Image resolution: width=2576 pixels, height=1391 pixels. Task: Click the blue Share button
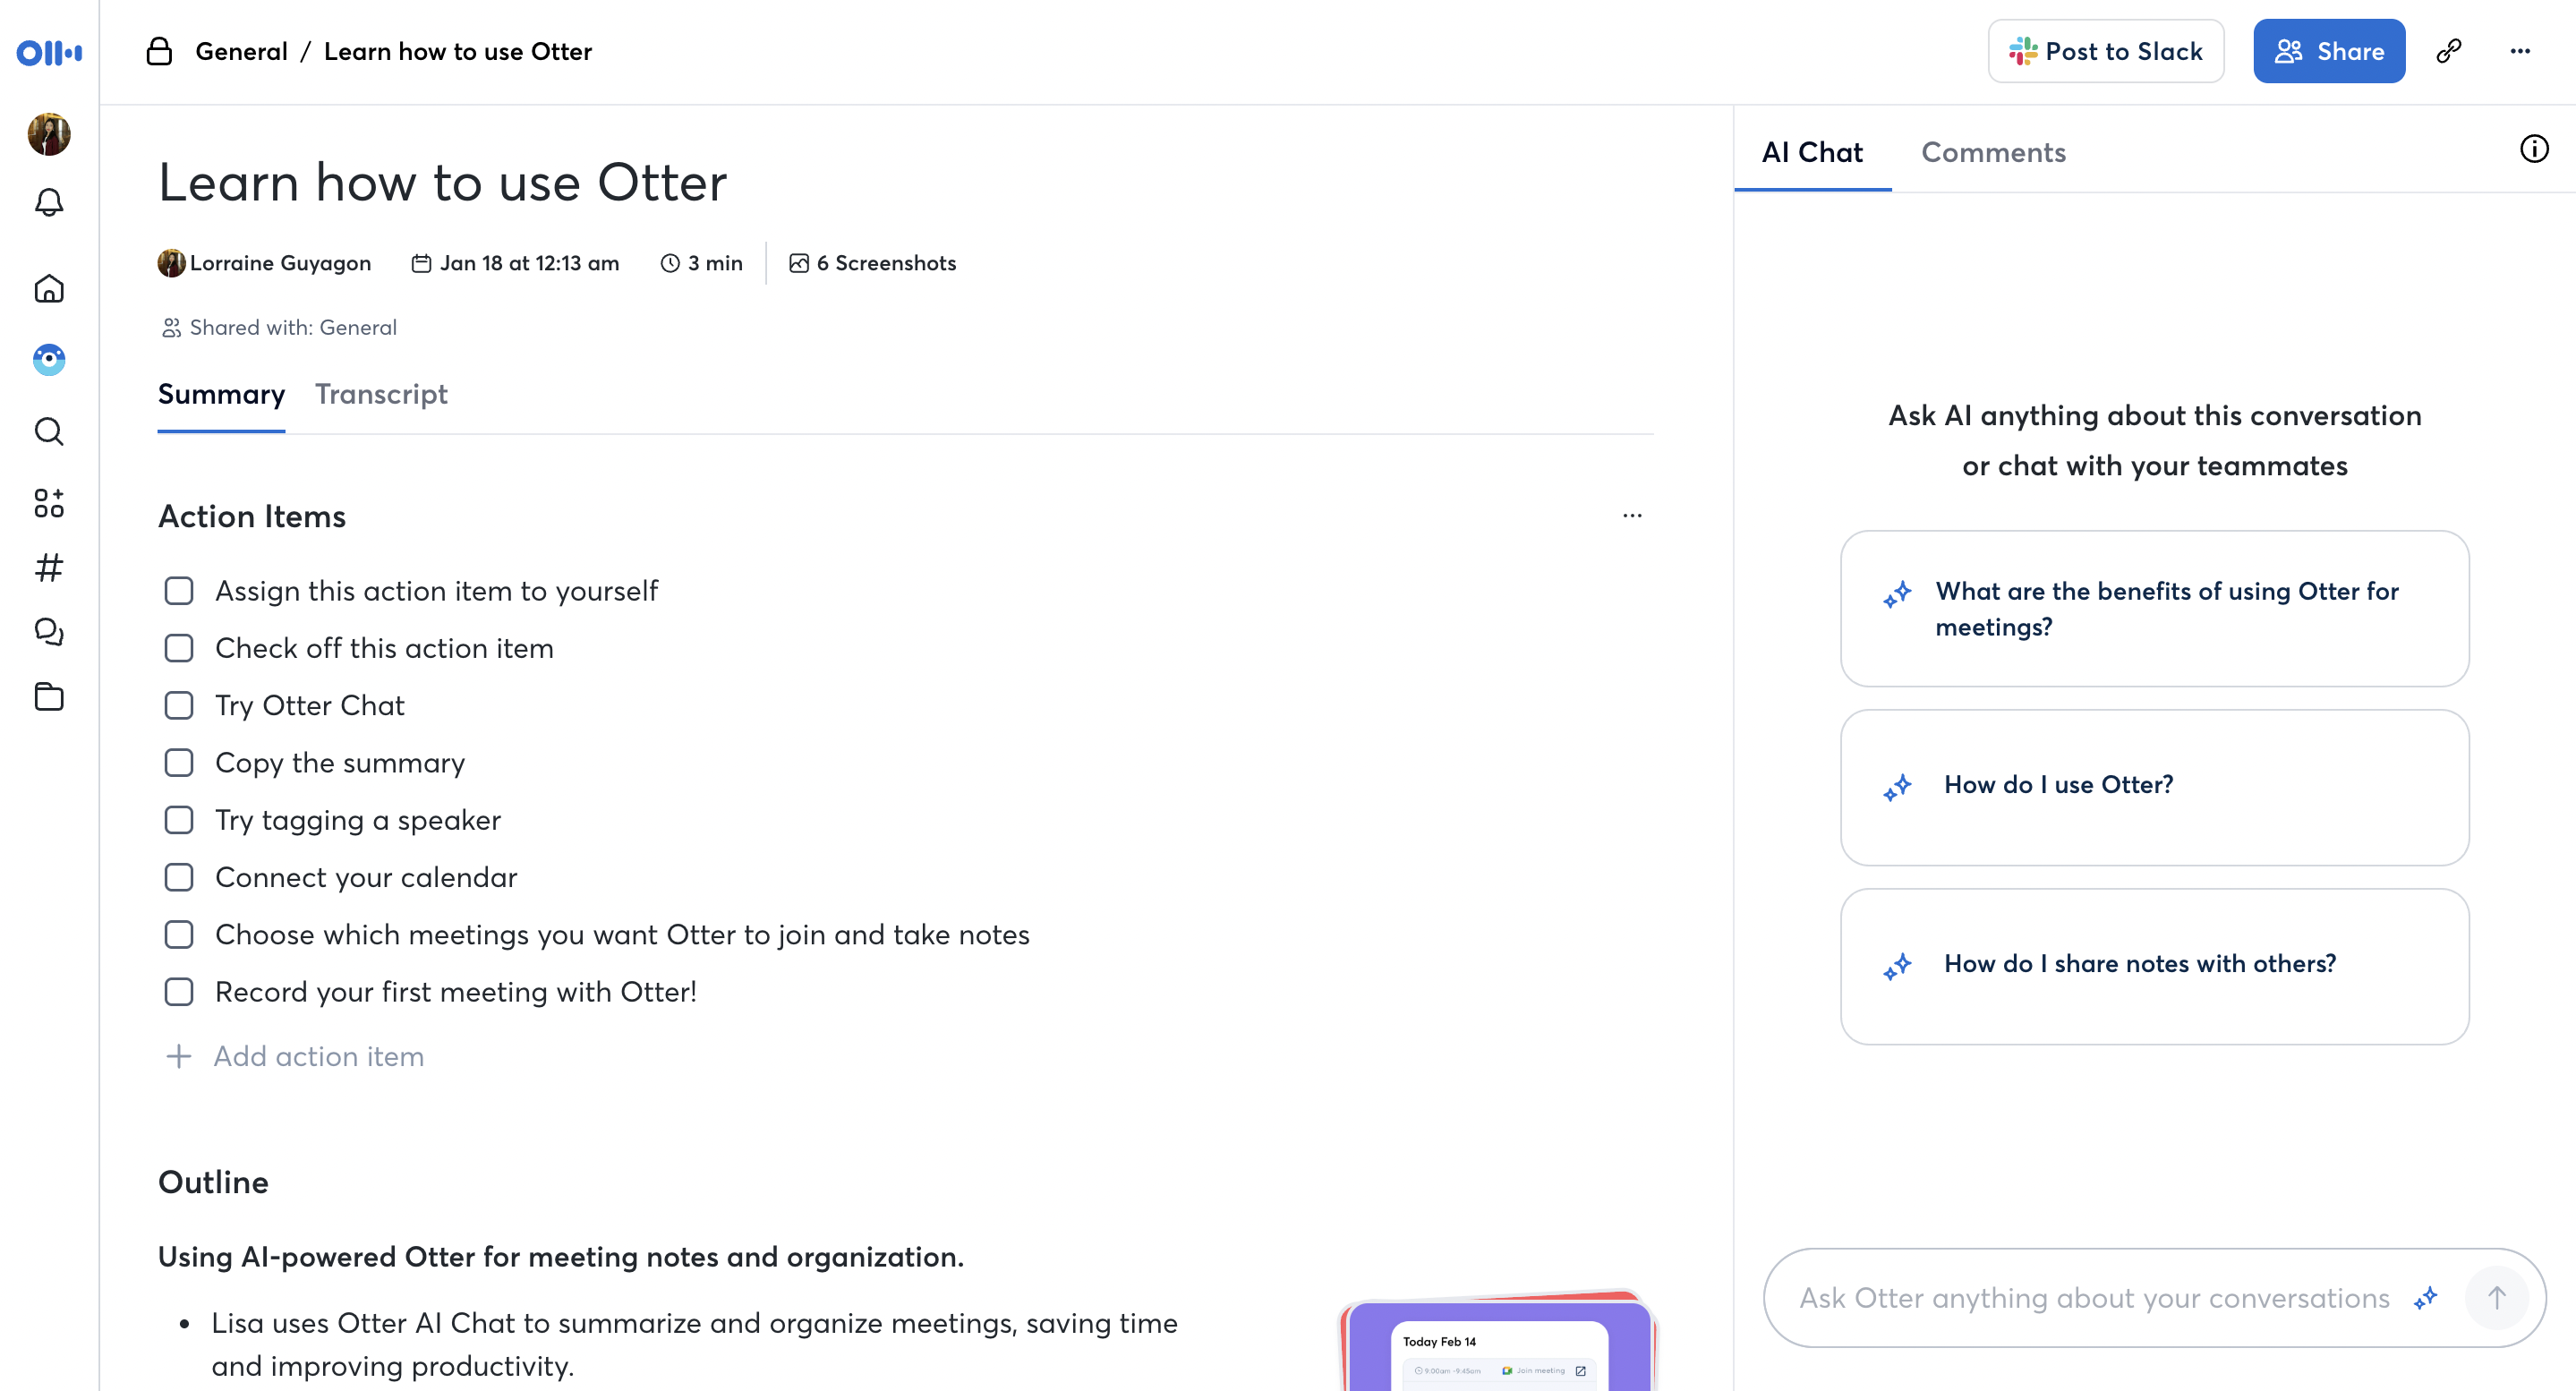(2328, 51)
